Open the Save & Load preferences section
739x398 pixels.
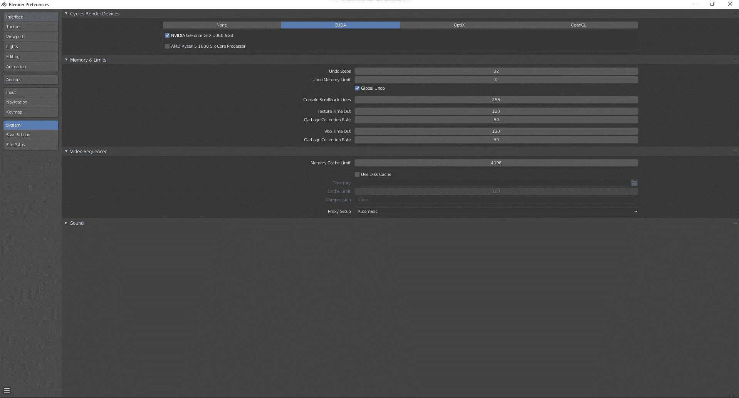pyautogui.click(x=31, y=135)
